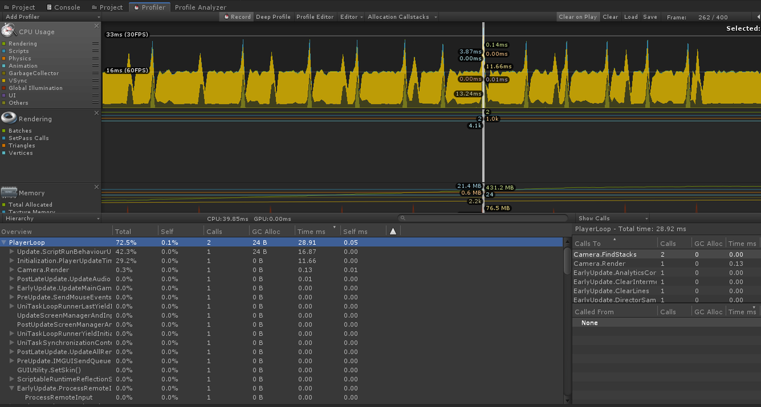
Task: Click the selected frame marker in CPU chart
Action: click(483, 66)
